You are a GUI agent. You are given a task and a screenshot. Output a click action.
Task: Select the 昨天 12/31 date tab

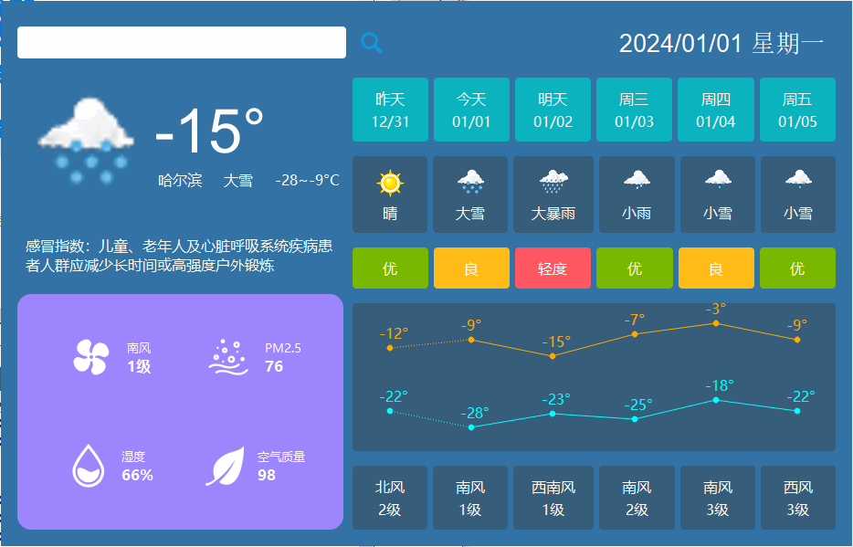[390, 110]
